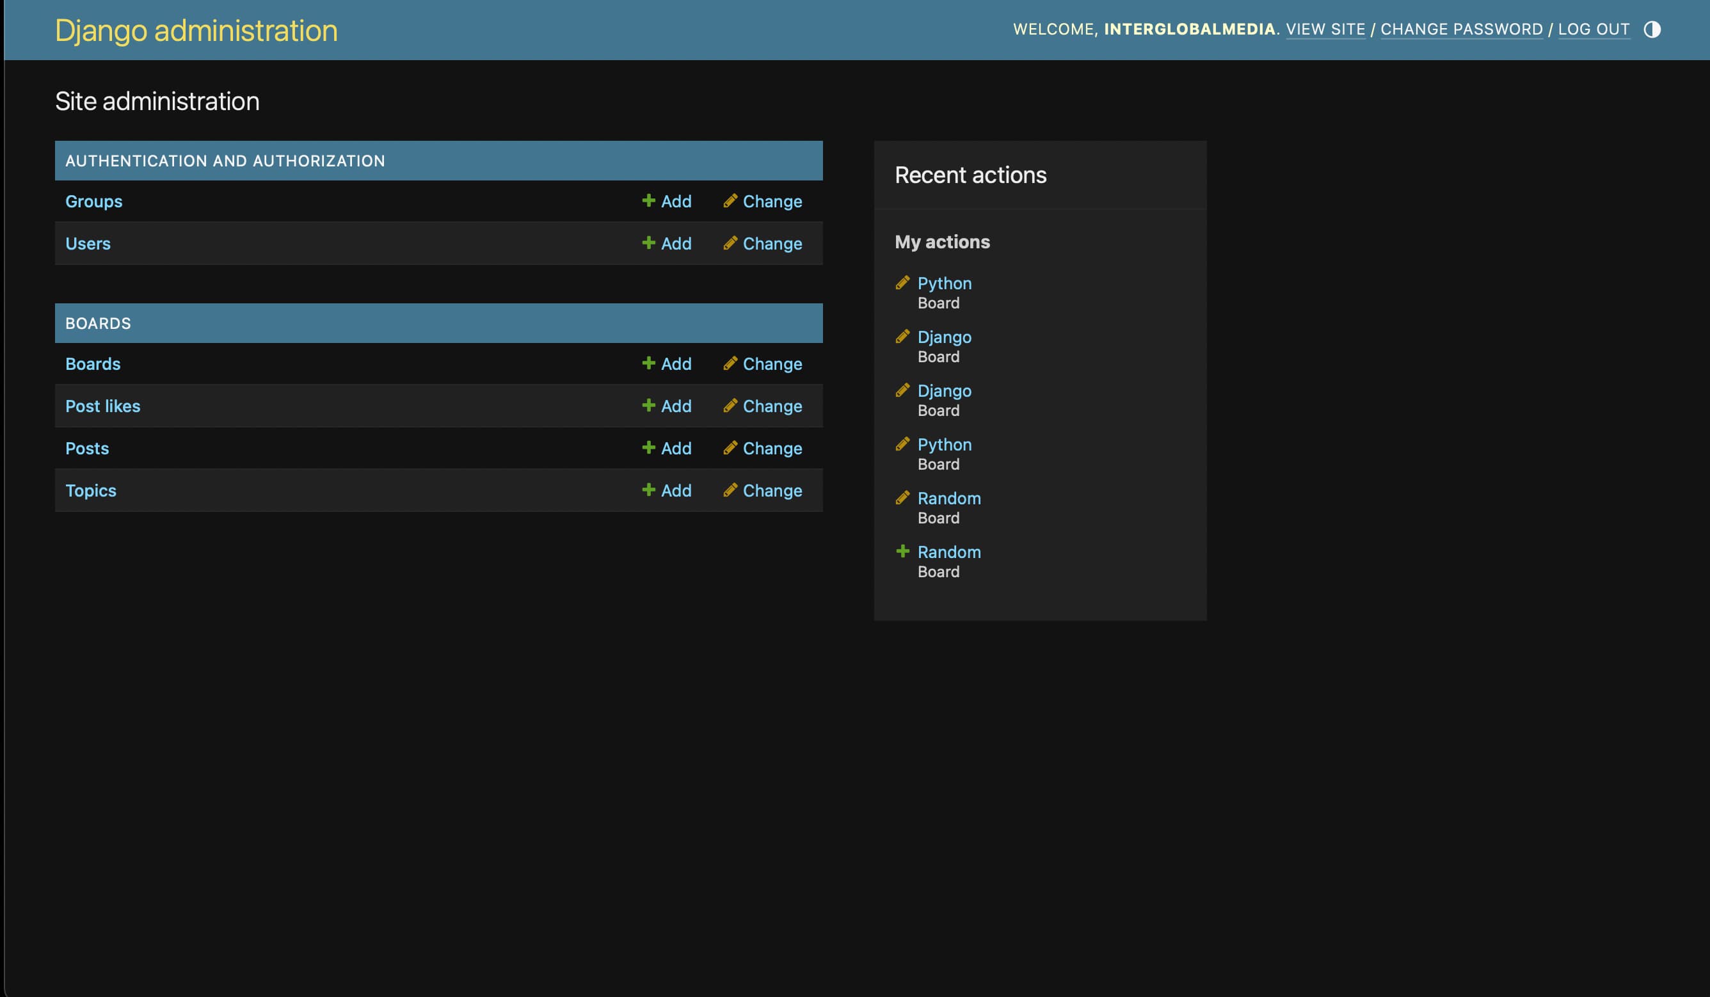The width and height of the screenshot is (1710, 997).
Task: Select the Add text link for Boards
Action: [x=676, y=363]
